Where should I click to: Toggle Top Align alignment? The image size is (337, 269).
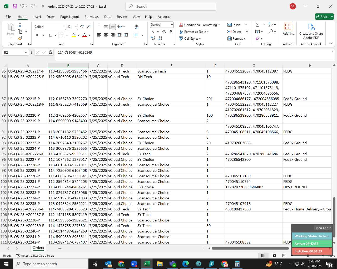coord(99,27)
